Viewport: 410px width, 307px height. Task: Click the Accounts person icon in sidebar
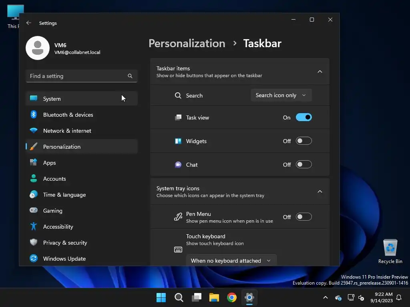(x=34, y=178)
